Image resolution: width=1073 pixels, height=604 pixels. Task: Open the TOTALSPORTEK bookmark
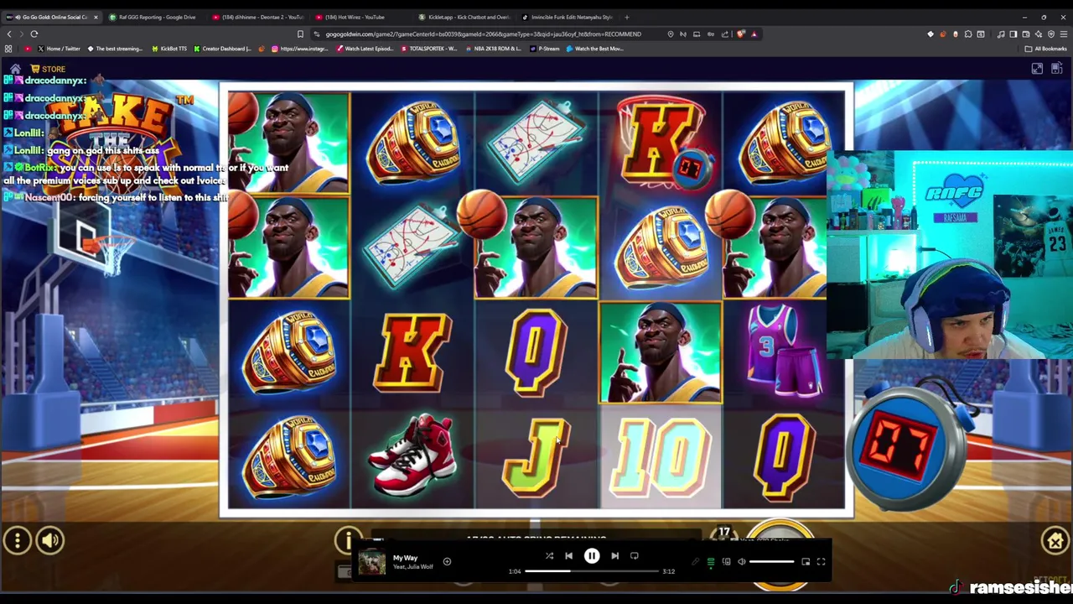pyautogui.click(x=429, y=49)
